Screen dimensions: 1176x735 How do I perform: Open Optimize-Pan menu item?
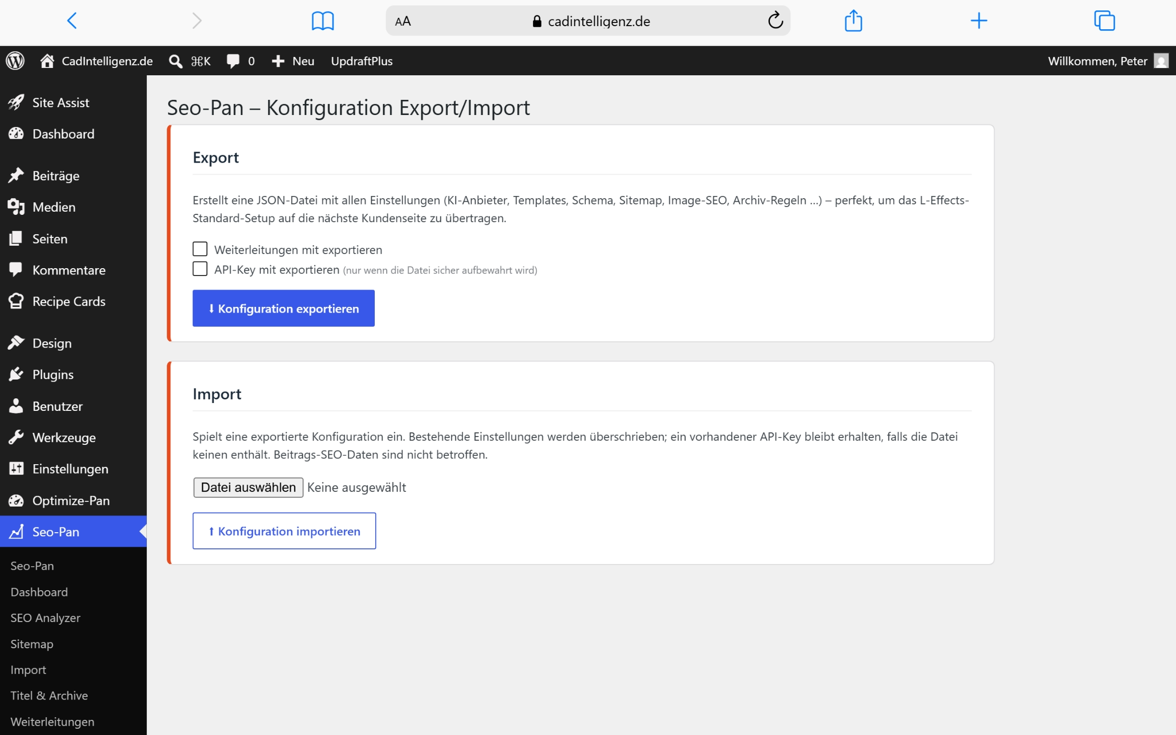pyautogui.click(x=73, y=500)
